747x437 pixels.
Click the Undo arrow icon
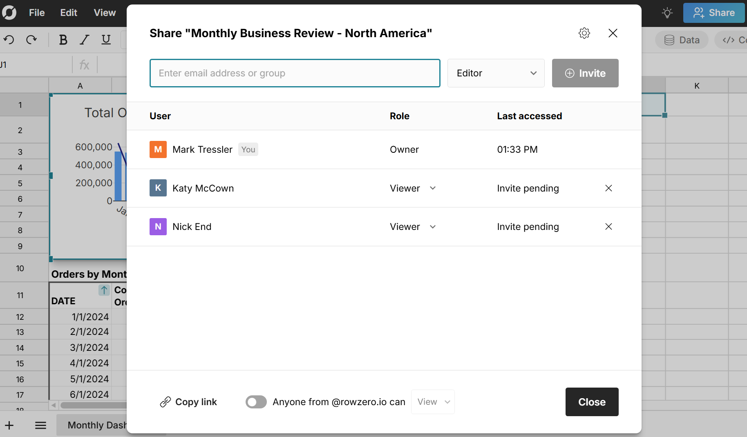pyautogui.click(x=9, y=40)
